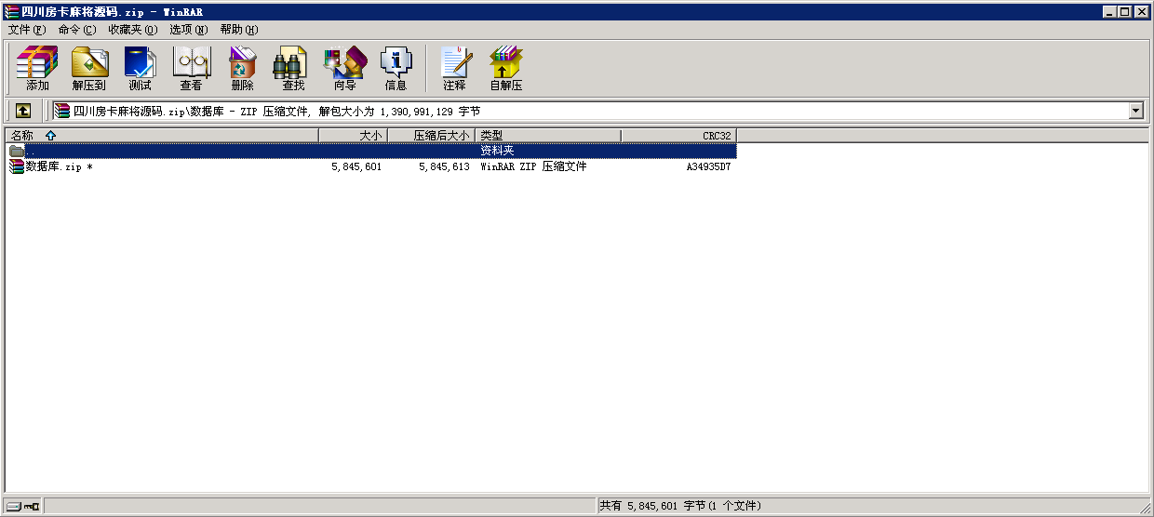This screenshot has height=517, width=1154.
Task: Open the 注释 (Comment) tool
Action: [454, 69]
